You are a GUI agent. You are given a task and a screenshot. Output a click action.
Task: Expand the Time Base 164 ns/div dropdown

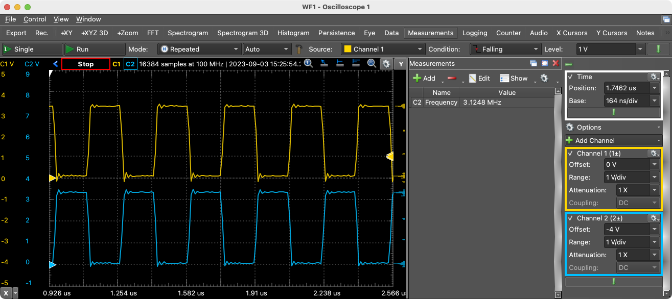[655, 101]
